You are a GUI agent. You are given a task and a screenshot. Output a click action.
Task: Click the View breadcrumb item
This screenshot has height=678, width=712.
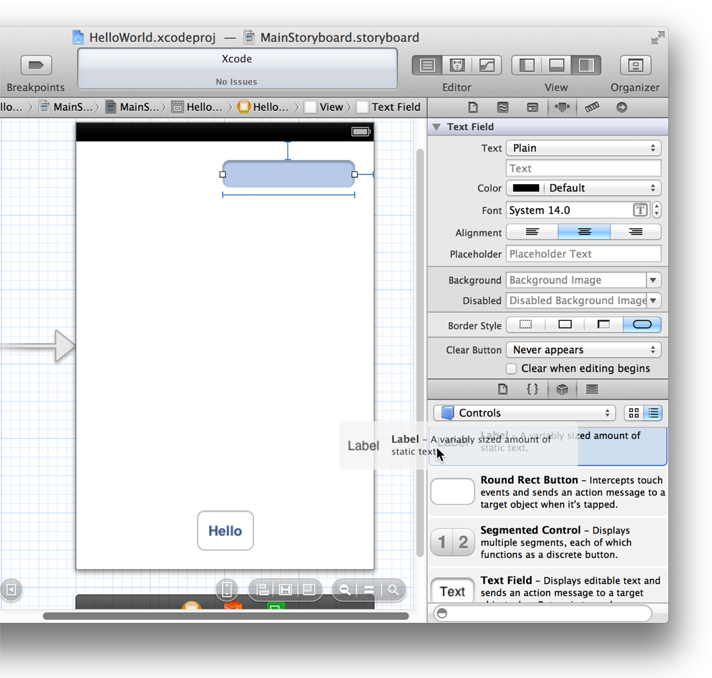[x=325, y=107]
